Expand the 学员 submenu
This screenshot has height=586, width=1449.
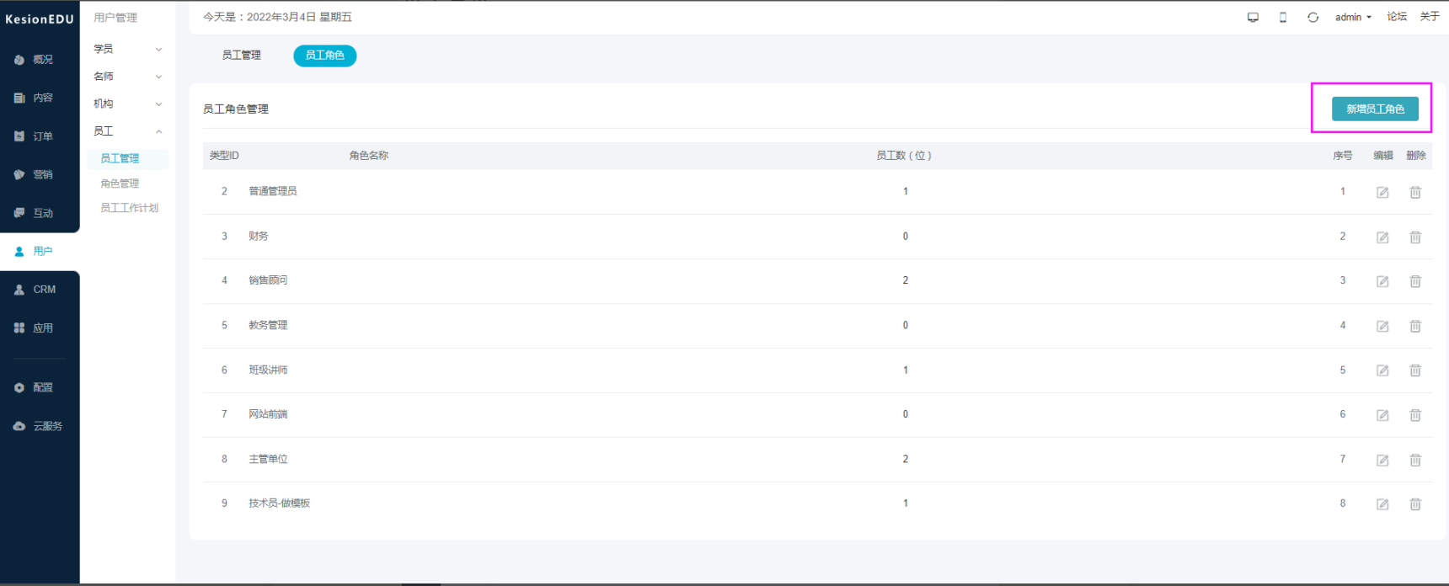(128, 49)
